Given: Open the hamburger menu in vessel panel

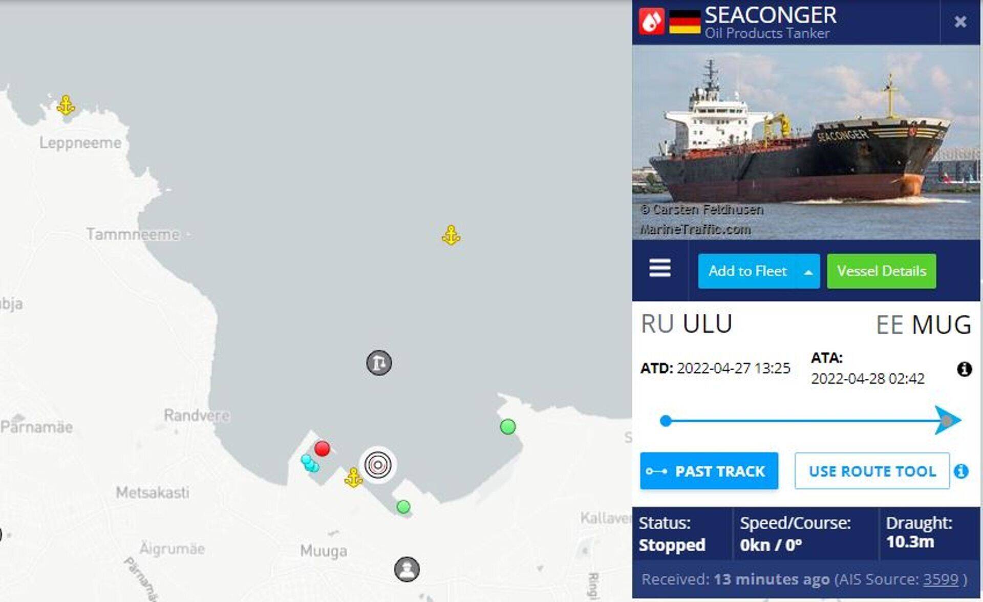Looking at the screenshot, I should [660, 268].
